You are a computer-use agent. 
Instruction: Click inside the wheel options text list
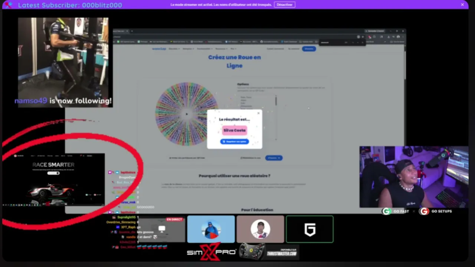click(x=256, y=117)
